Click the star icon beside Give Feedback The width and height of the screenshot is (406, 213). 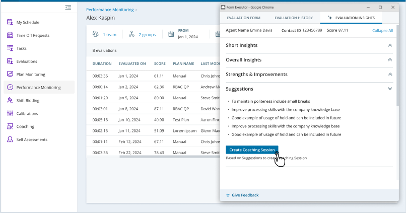(228, 195)
